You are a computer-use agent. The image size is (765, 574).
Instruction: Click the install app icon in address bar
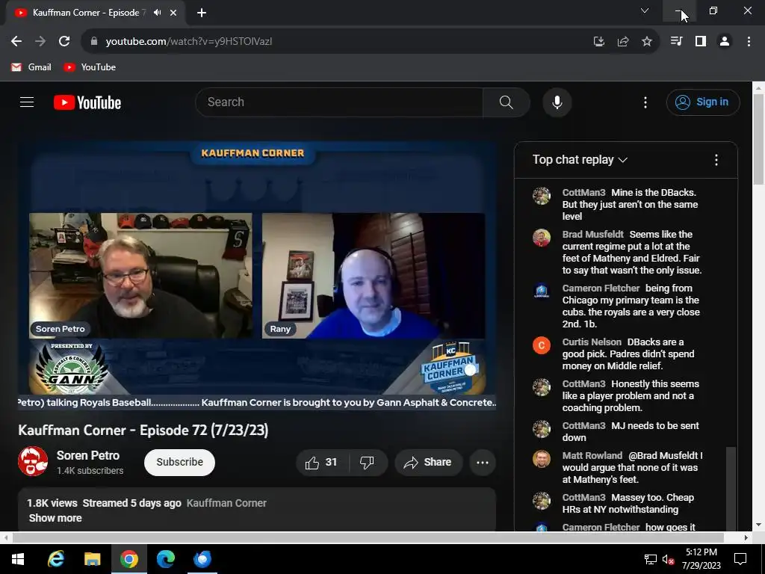pyautogui.click(x=598, y=42)
